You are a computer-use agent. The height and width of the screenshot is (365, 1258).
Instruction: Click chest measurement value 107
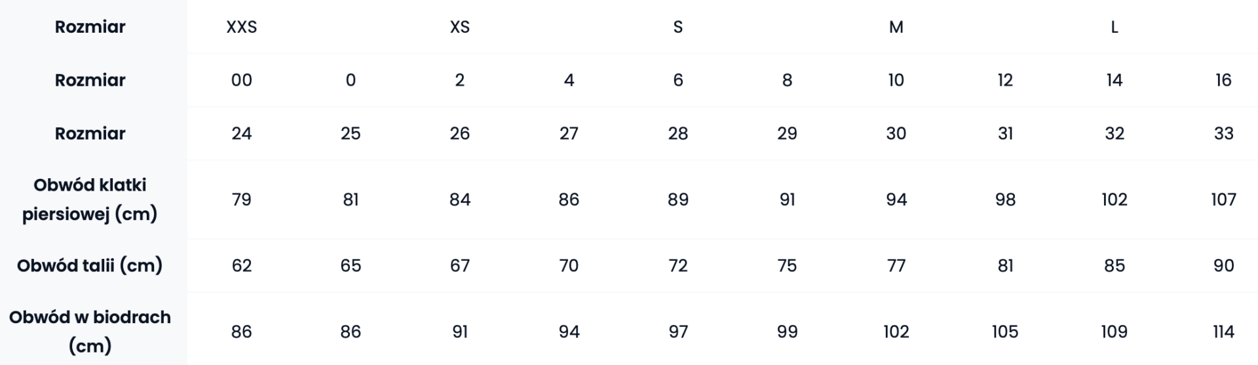(x=1223, y=199)
